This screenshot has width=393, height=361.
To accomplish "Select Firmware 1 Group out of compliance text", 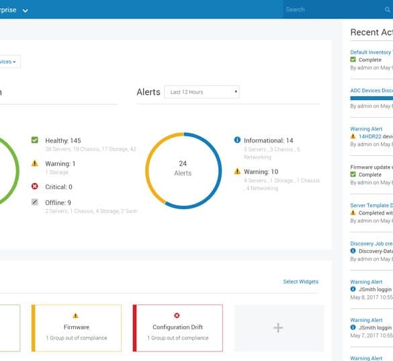I will (77, 338).
